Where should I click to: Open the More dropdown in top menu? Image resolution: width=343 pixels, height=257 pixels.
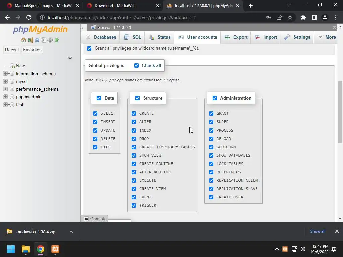coord(327,37)
